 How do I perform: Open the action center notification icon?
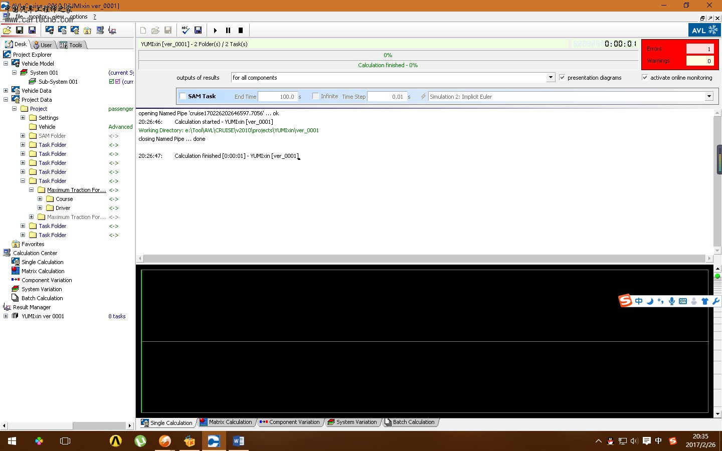(647, 441)
